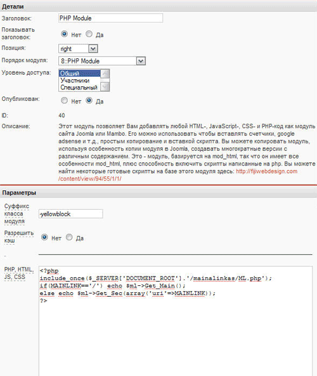Click the 'Уровень доступа:' label
The image size is (317, 376).
(26, 72)
